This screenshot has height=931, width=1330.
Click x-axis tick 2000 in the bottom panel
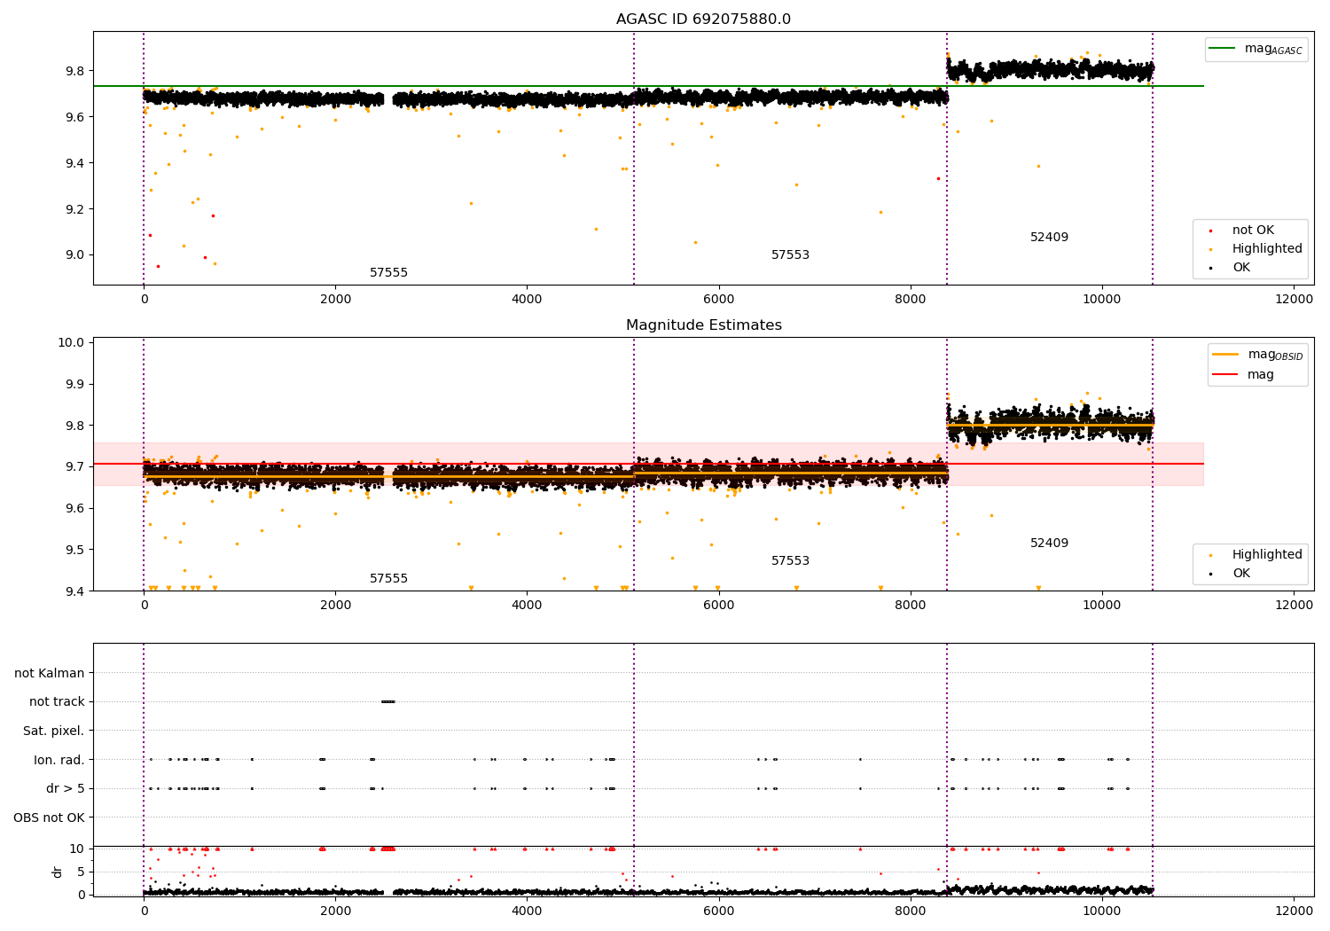pos(335,911)
